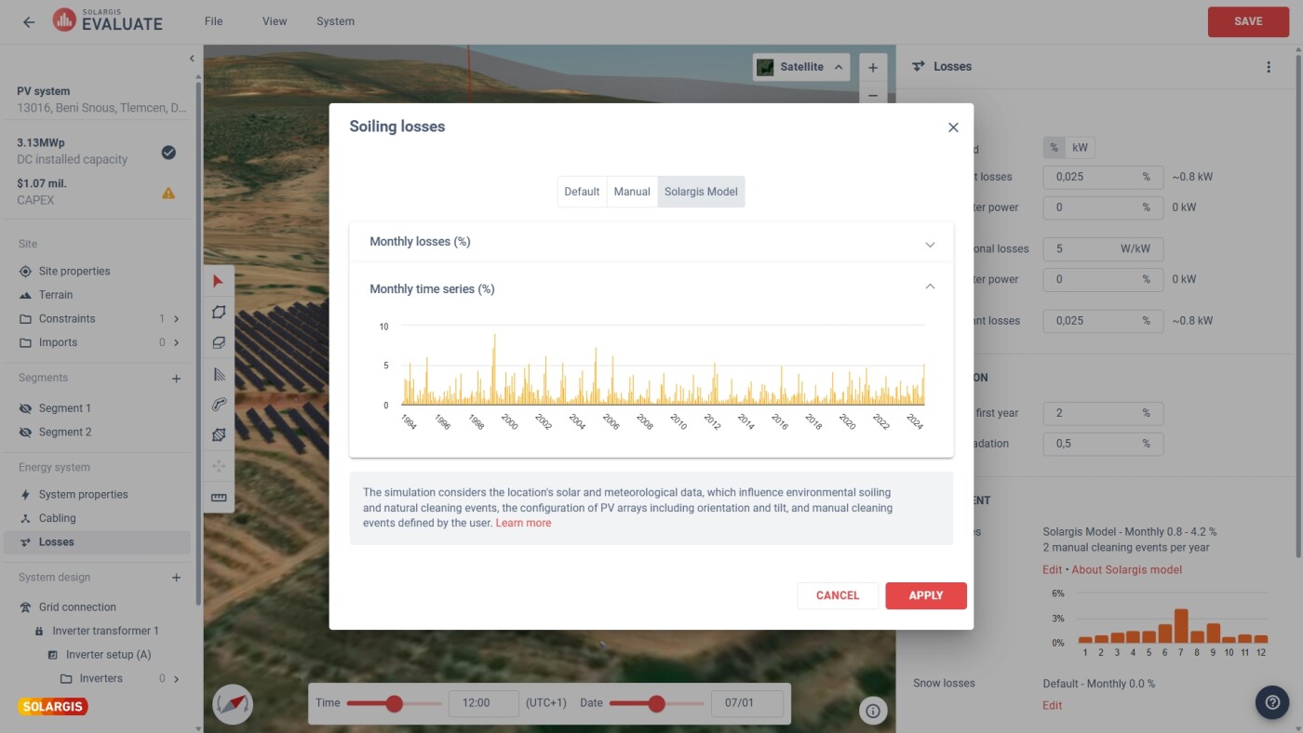This screenshot has height=733, width=1303.
Task: Open the Satellite map type dropdown
Action: point(801,67)
